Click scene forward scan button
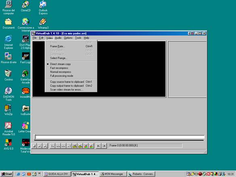This screenshot has width=236, height=177. [91, 146]
